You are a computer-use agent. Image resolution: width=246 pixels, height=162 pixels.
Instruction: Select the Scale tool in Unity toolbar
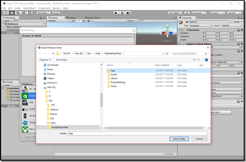pos(24,13)
